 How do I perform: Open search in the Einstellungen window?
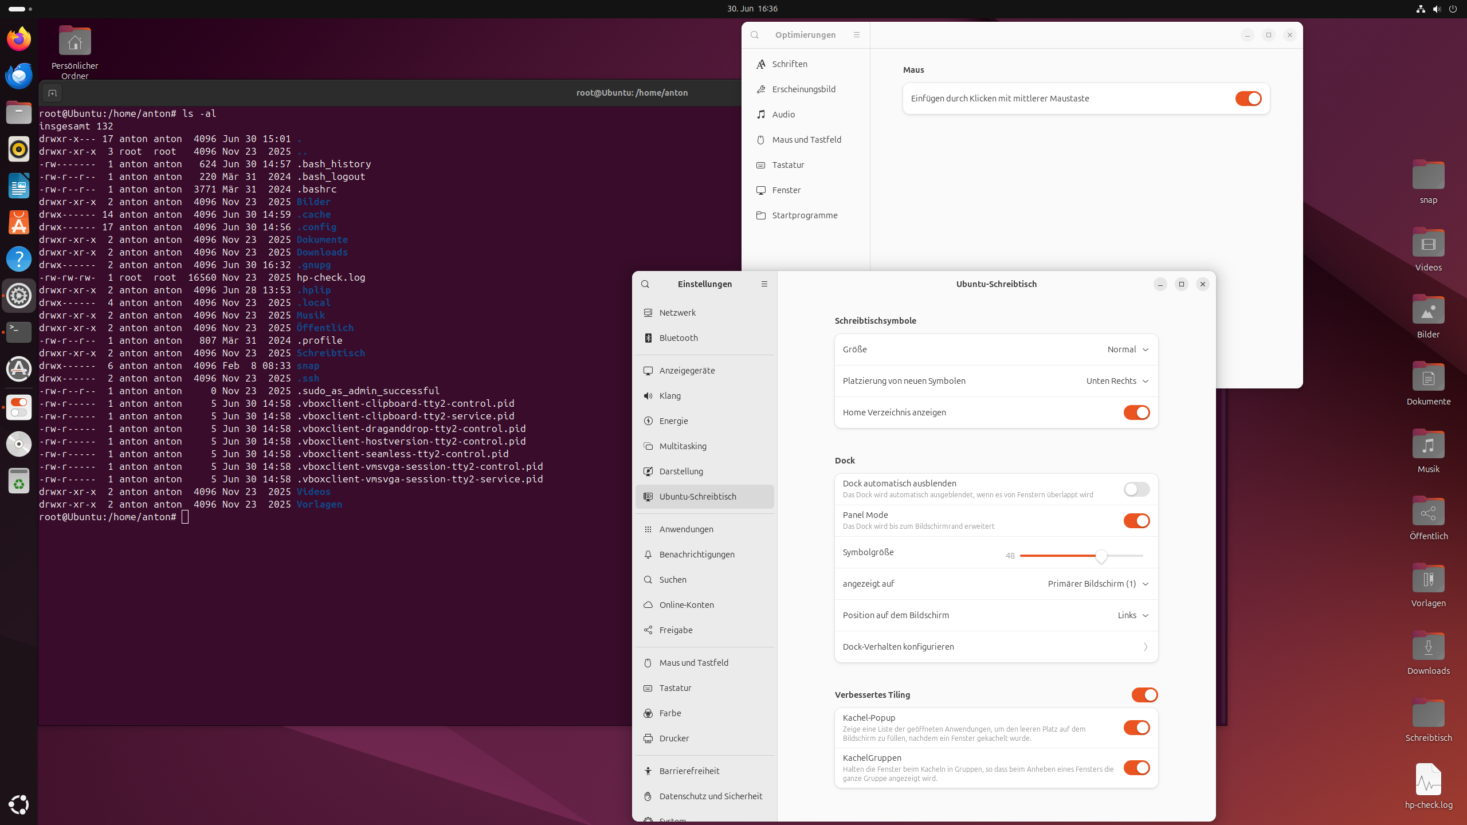[x=645, y=284]
